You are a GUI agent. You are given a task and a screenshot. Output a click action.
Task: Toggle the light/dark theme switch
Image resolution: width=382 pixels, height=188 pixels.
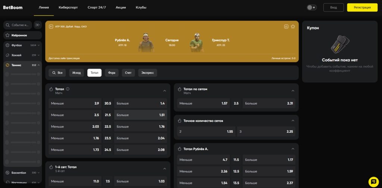coord(311,7)
